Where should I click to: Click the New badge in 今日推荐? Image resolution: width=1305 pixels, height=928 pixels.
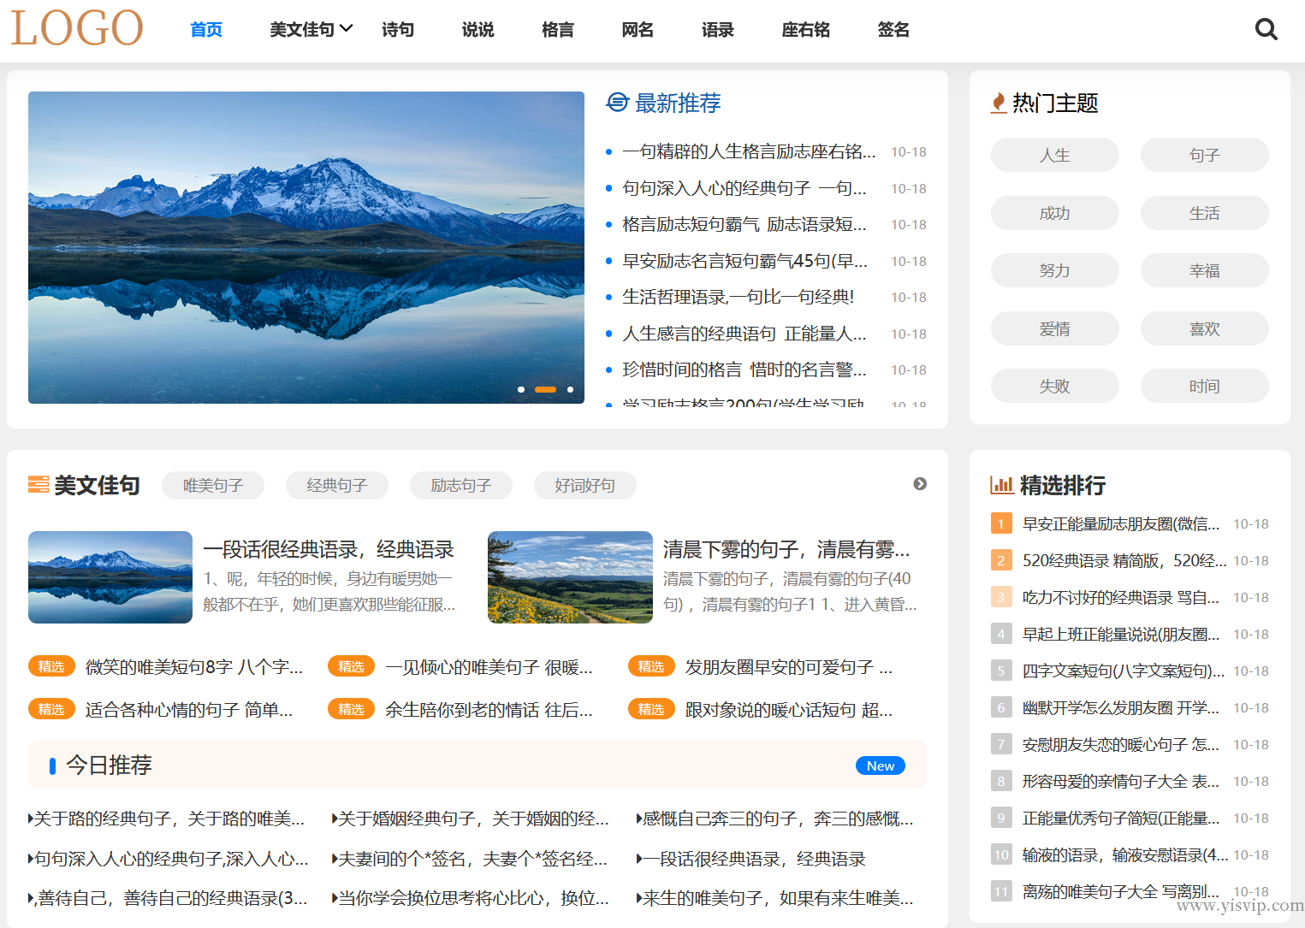880,765
